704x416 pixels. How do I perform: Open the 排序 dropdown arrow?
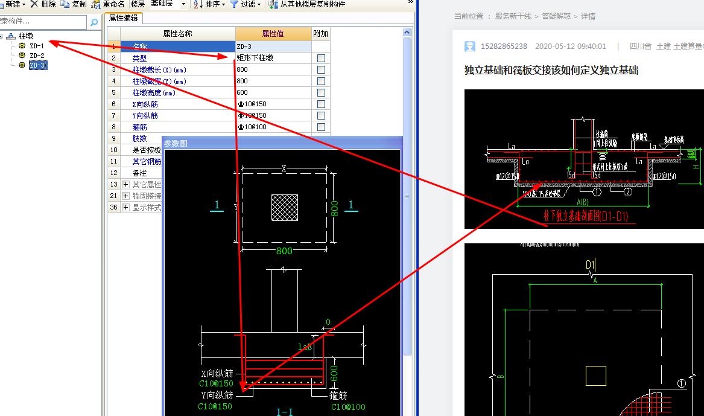[223, 4]
